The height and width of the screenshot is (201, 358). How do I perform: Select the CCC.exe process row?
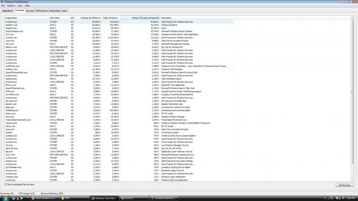[x=119, y=34]
